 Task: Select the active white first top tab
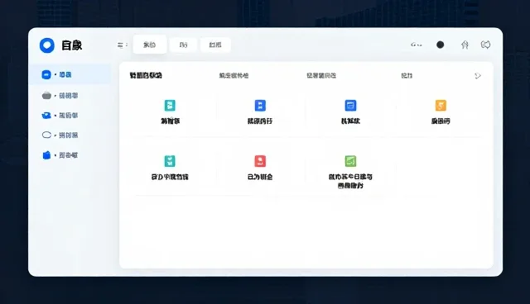(150, 45)
